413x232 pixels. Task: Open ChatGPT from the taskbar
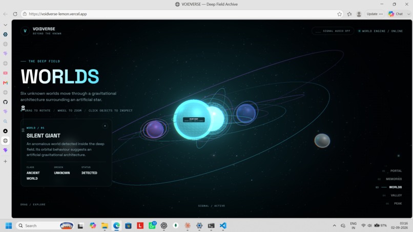(x=164, y=226)
